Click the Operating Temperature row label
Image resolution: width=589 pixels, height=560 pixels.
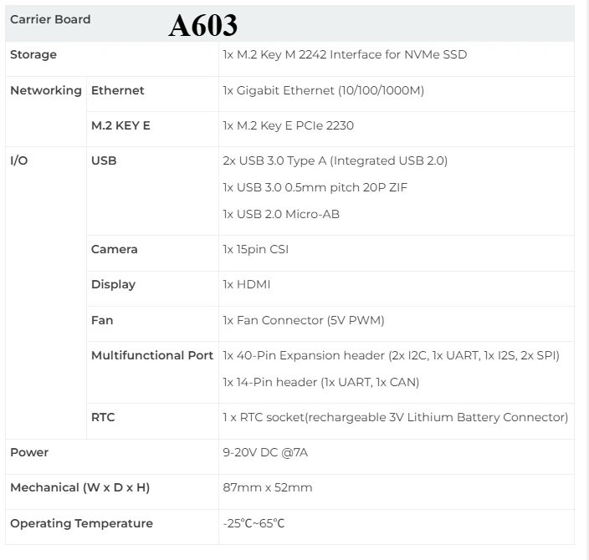[x=81, y=523]
